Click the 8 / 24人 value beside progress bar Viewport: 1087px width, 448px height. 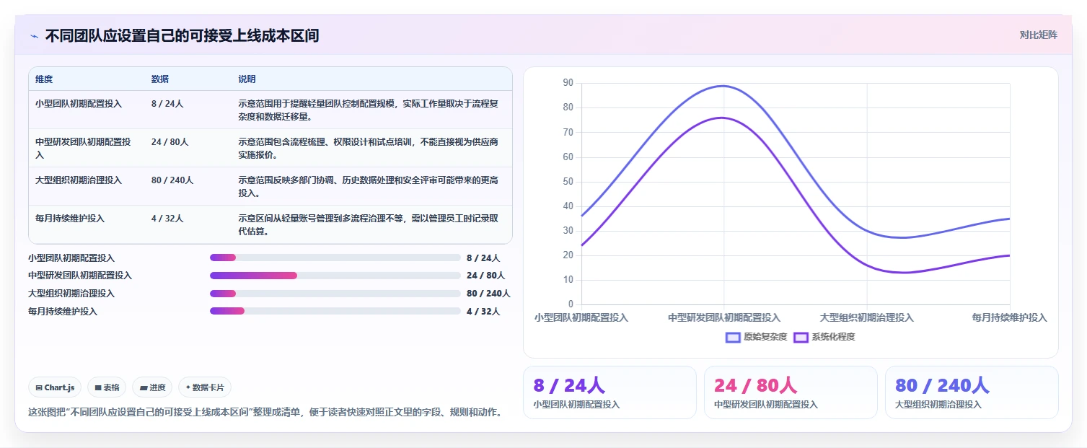tap(483, 258)
